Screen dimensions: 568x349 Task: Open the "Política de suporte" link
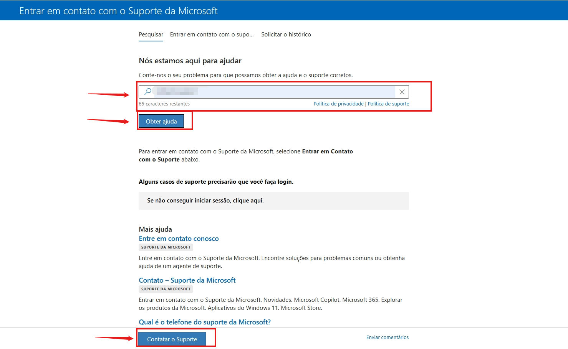[388, 104]
